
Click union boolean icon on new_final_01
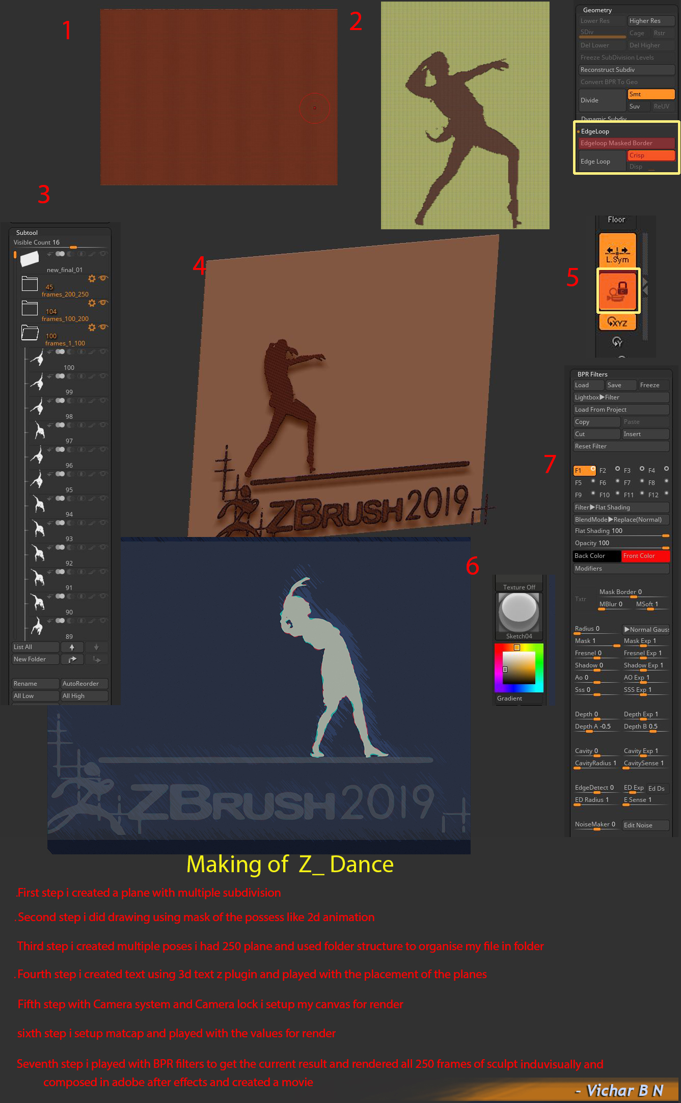click(x=60, y=254)
